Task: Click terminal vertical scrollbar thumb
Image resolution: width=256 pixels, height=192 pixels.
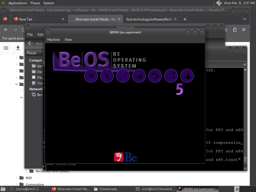Action: pos(245,161)
